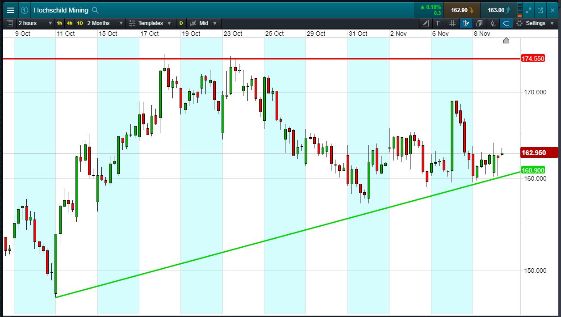Click the sell price 162.90 button

coord(462,10)
